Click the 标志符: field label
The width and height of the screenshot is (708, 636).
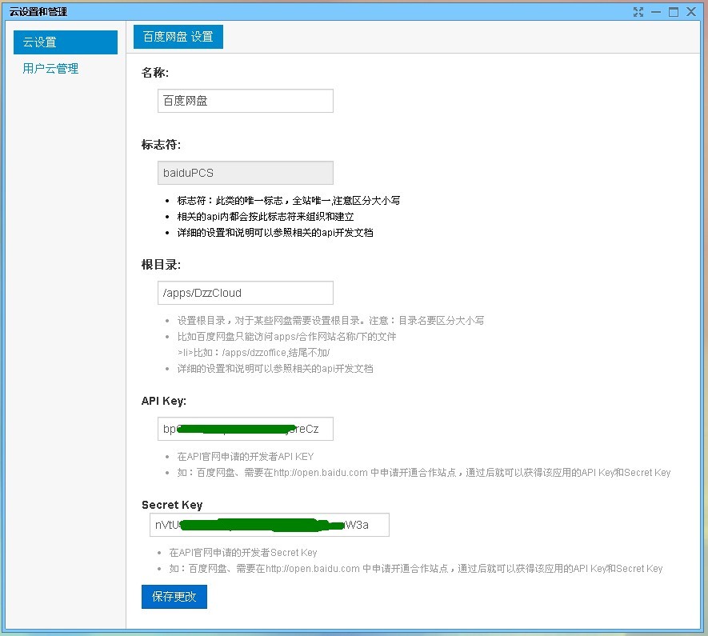coord(161,145)
